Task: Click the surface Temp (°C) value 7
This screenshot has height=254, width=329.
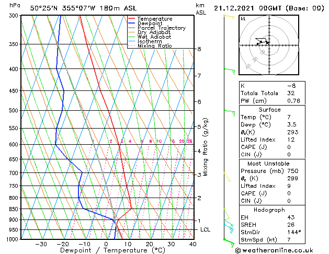Action: pyautogui.click(x=289, y=117)
